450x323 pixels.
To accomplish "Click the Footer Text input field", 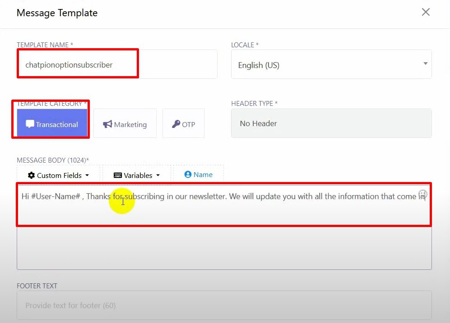I will click(x=224, y=305).
